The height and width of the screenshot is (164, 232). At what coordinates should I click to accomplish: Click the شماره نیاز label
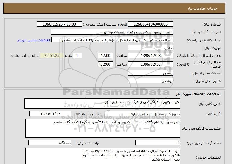tap(212, 24)
